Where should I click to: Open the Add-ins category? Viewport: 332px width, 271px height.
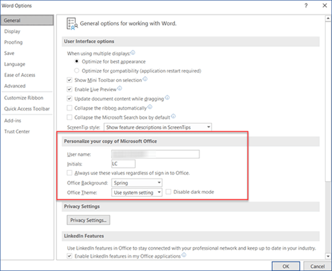coord(13,121)
